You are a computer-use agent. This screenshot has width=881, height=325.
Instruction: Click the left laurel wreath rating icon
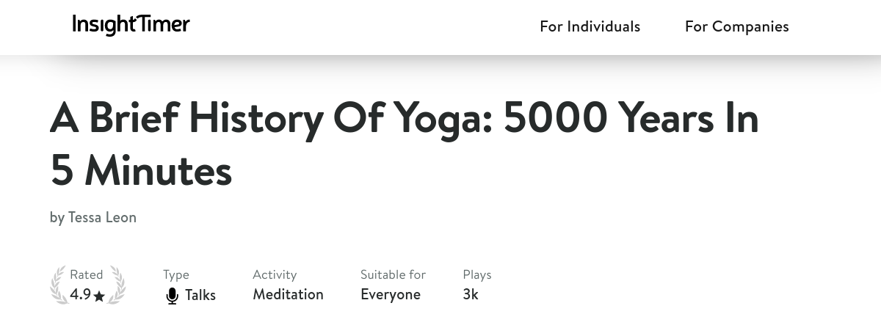point(58,285)
